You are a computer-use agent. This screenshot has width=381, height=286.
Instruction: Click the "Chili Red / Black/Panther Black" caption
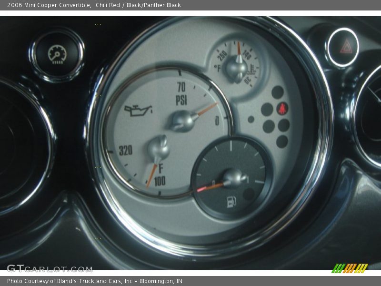tap(138, 5)
